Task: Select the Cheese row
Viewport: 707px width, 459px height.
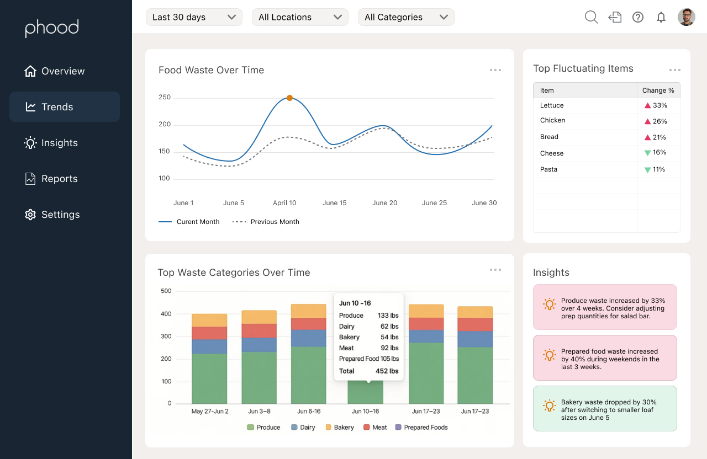Action: [x=606, y=153]
